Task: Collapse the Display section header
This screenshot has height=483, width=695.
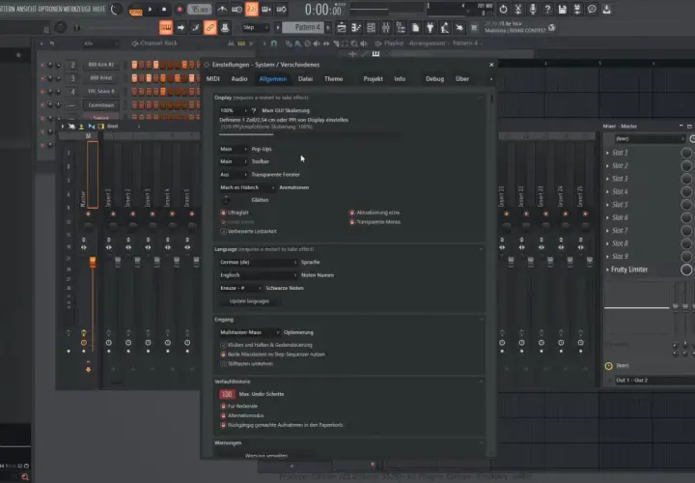Action: coord(481,98)
